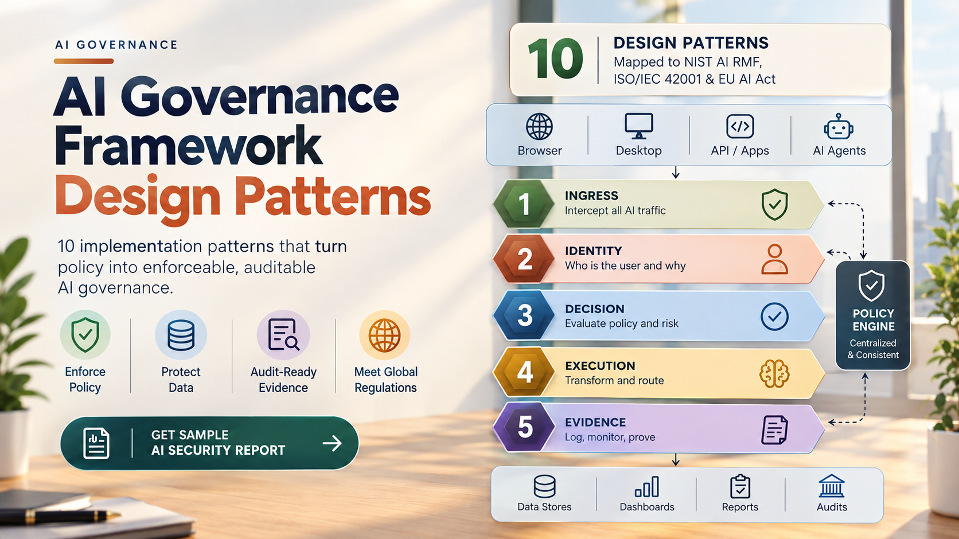959x539 pixels.
Task: Click the API / Apps code icon
Action: pos(740,127)
